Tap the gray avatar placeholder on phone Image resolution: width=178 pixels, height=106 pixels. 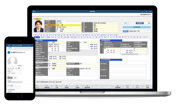13,61
